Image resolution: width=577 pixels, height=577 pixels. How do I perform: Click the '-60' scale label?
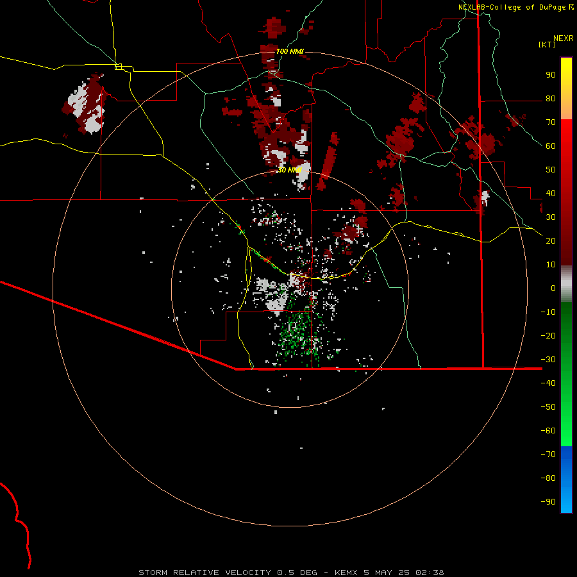[548, 431]
